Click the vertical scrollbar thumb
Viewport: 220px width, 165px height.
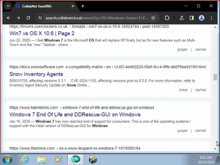click(215, 77)
